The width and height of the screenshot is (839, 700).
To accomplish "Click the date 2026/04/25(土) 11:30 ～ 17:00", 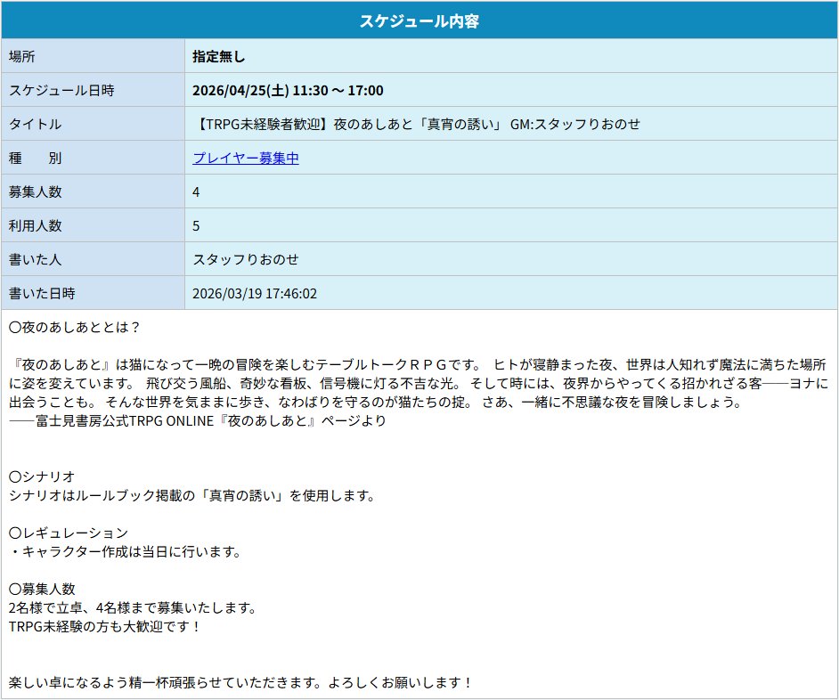I will [x=288, y=91].
